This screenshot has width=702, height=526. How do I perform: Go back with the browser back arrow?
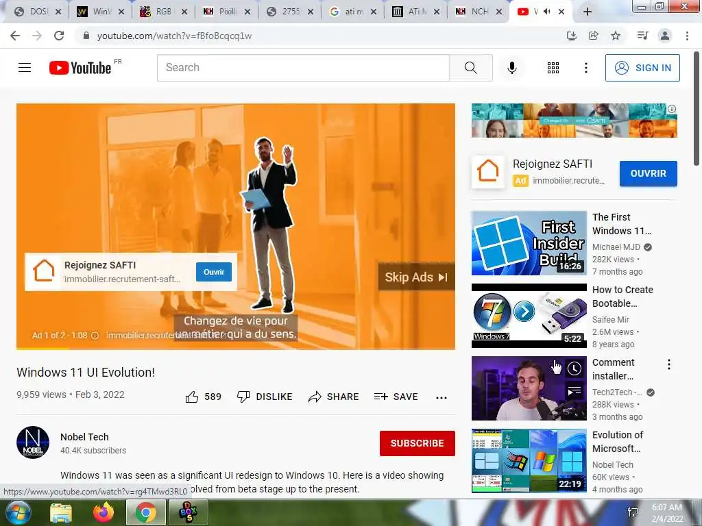[x=15, y=36]
